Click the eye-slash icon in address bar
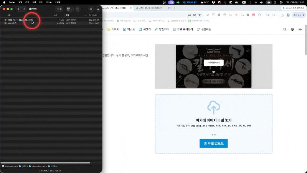This screenshot has width=307, height=173. 194,15
